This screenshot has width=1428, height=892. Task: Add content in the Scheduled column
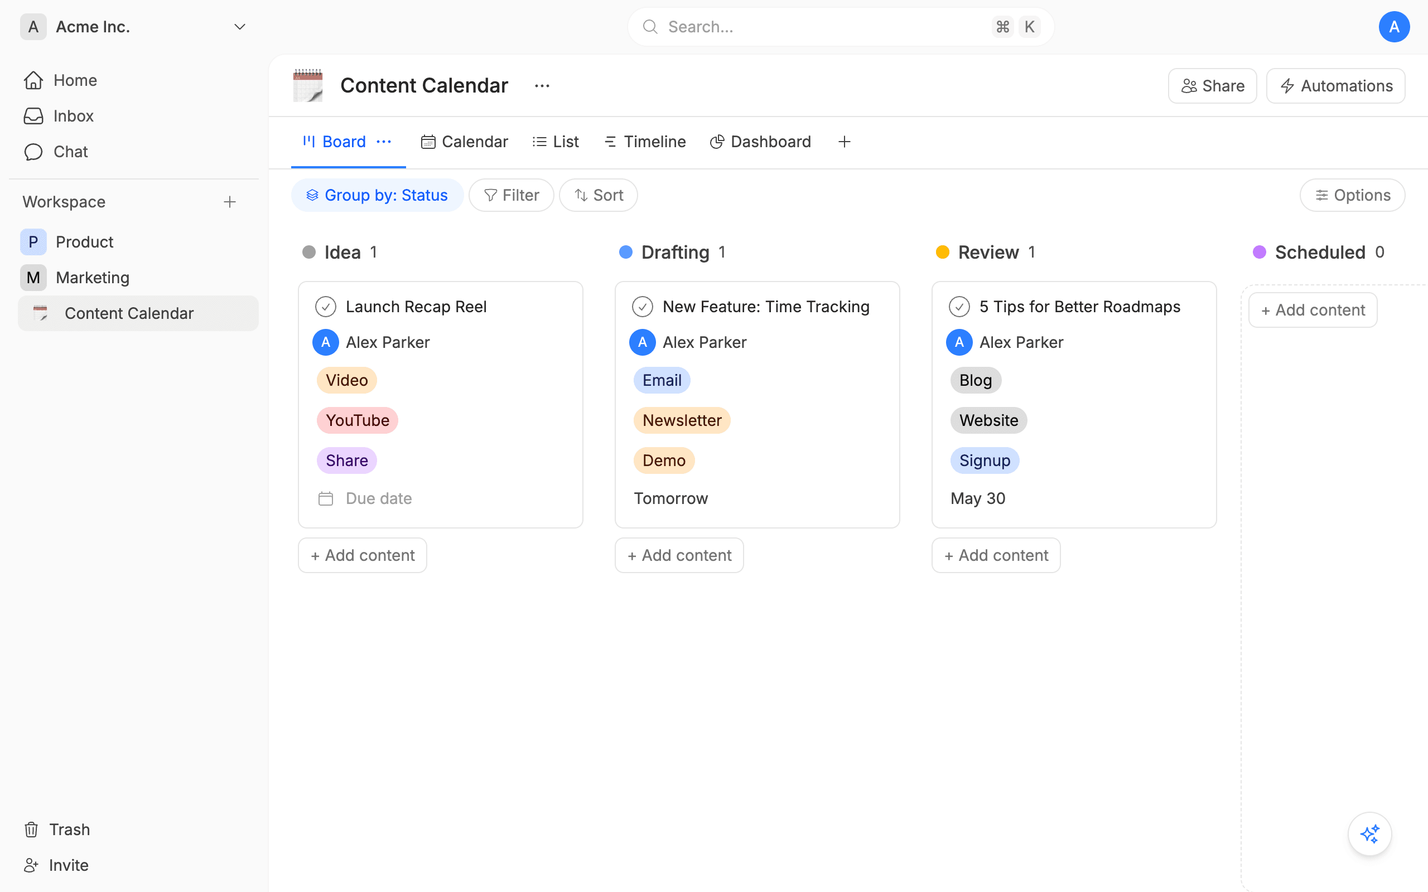tap(1313, 310)
